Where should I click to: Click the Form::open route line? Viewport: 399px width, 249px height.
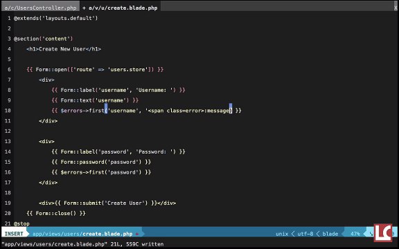(95, 69)
